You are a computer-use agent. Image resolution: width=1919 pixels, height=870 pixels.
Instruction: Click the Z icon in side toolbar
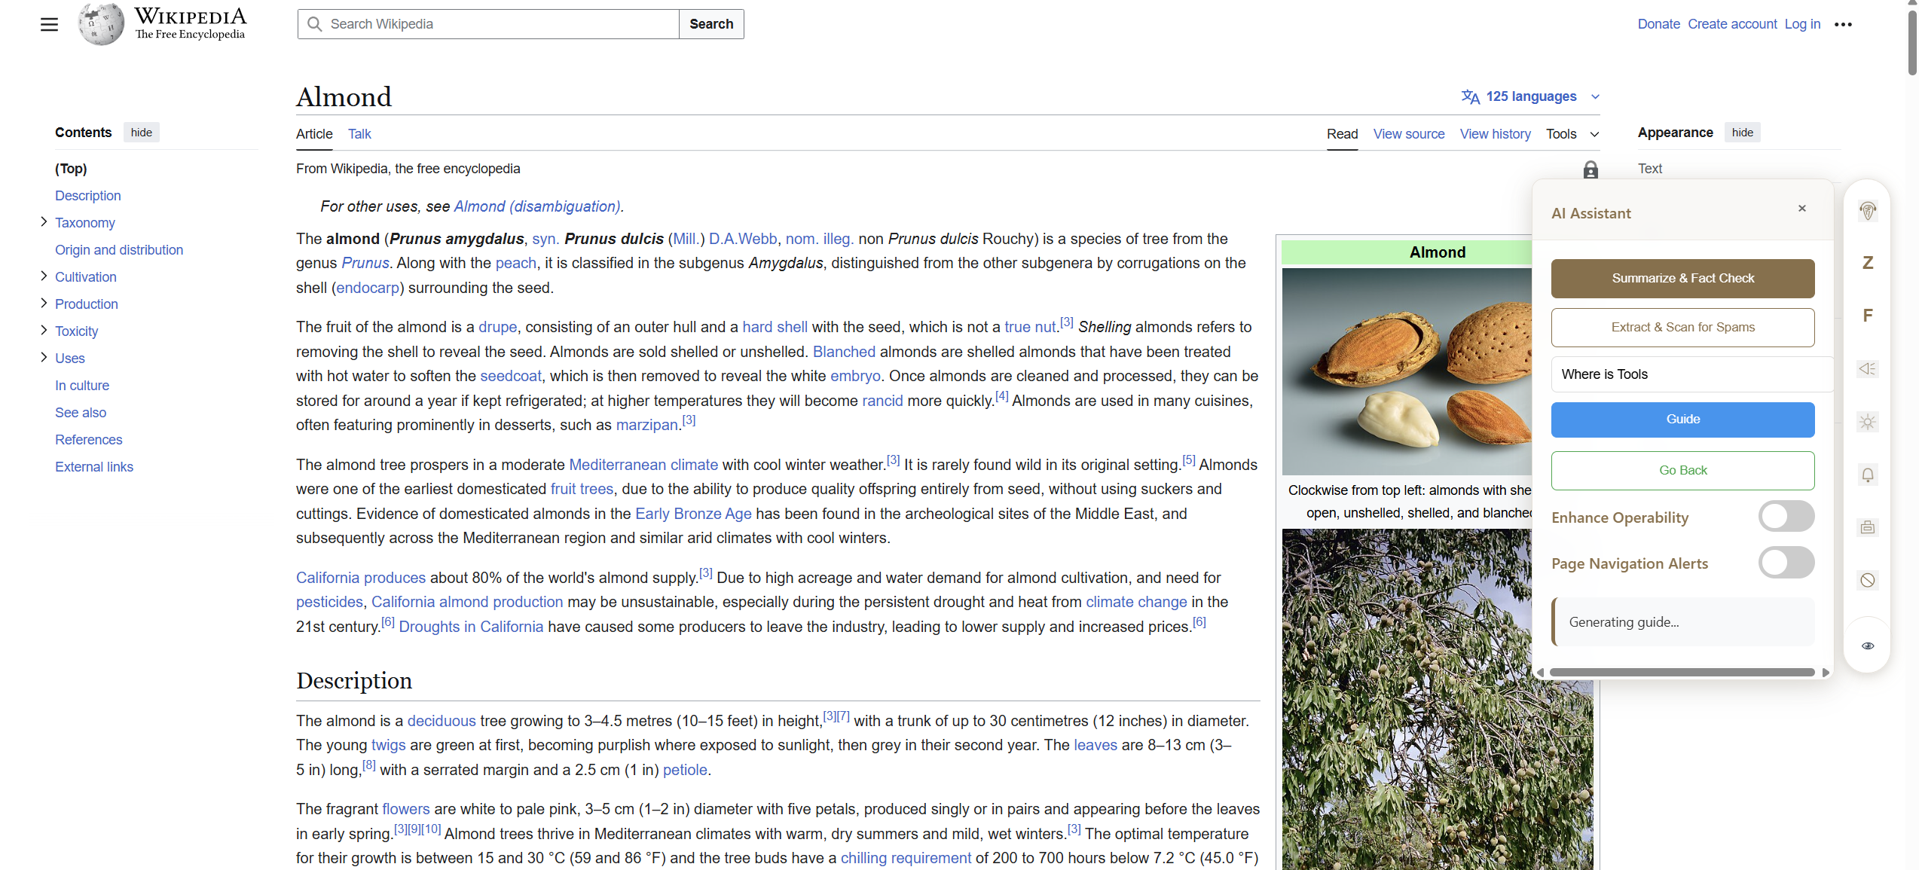point(1867,263)
